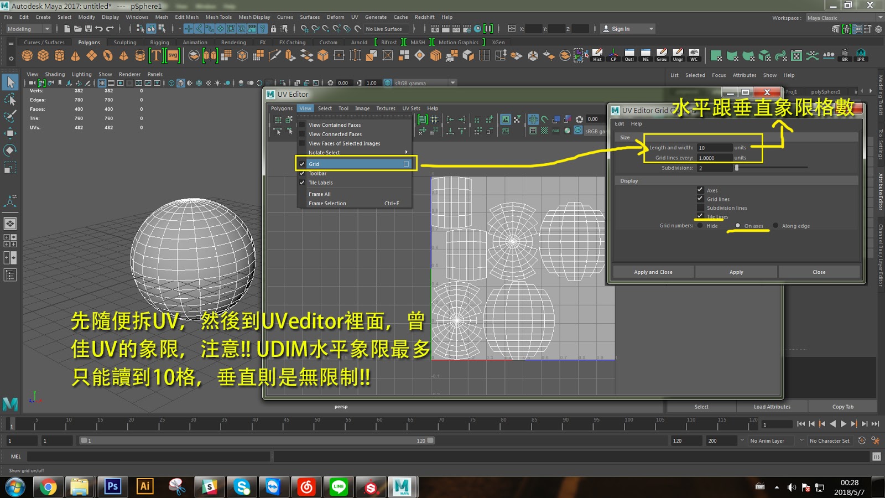This screenshot has height=498, width=885.
Task: Open the Modeling menu set dropdown
Action: [29, 29]
